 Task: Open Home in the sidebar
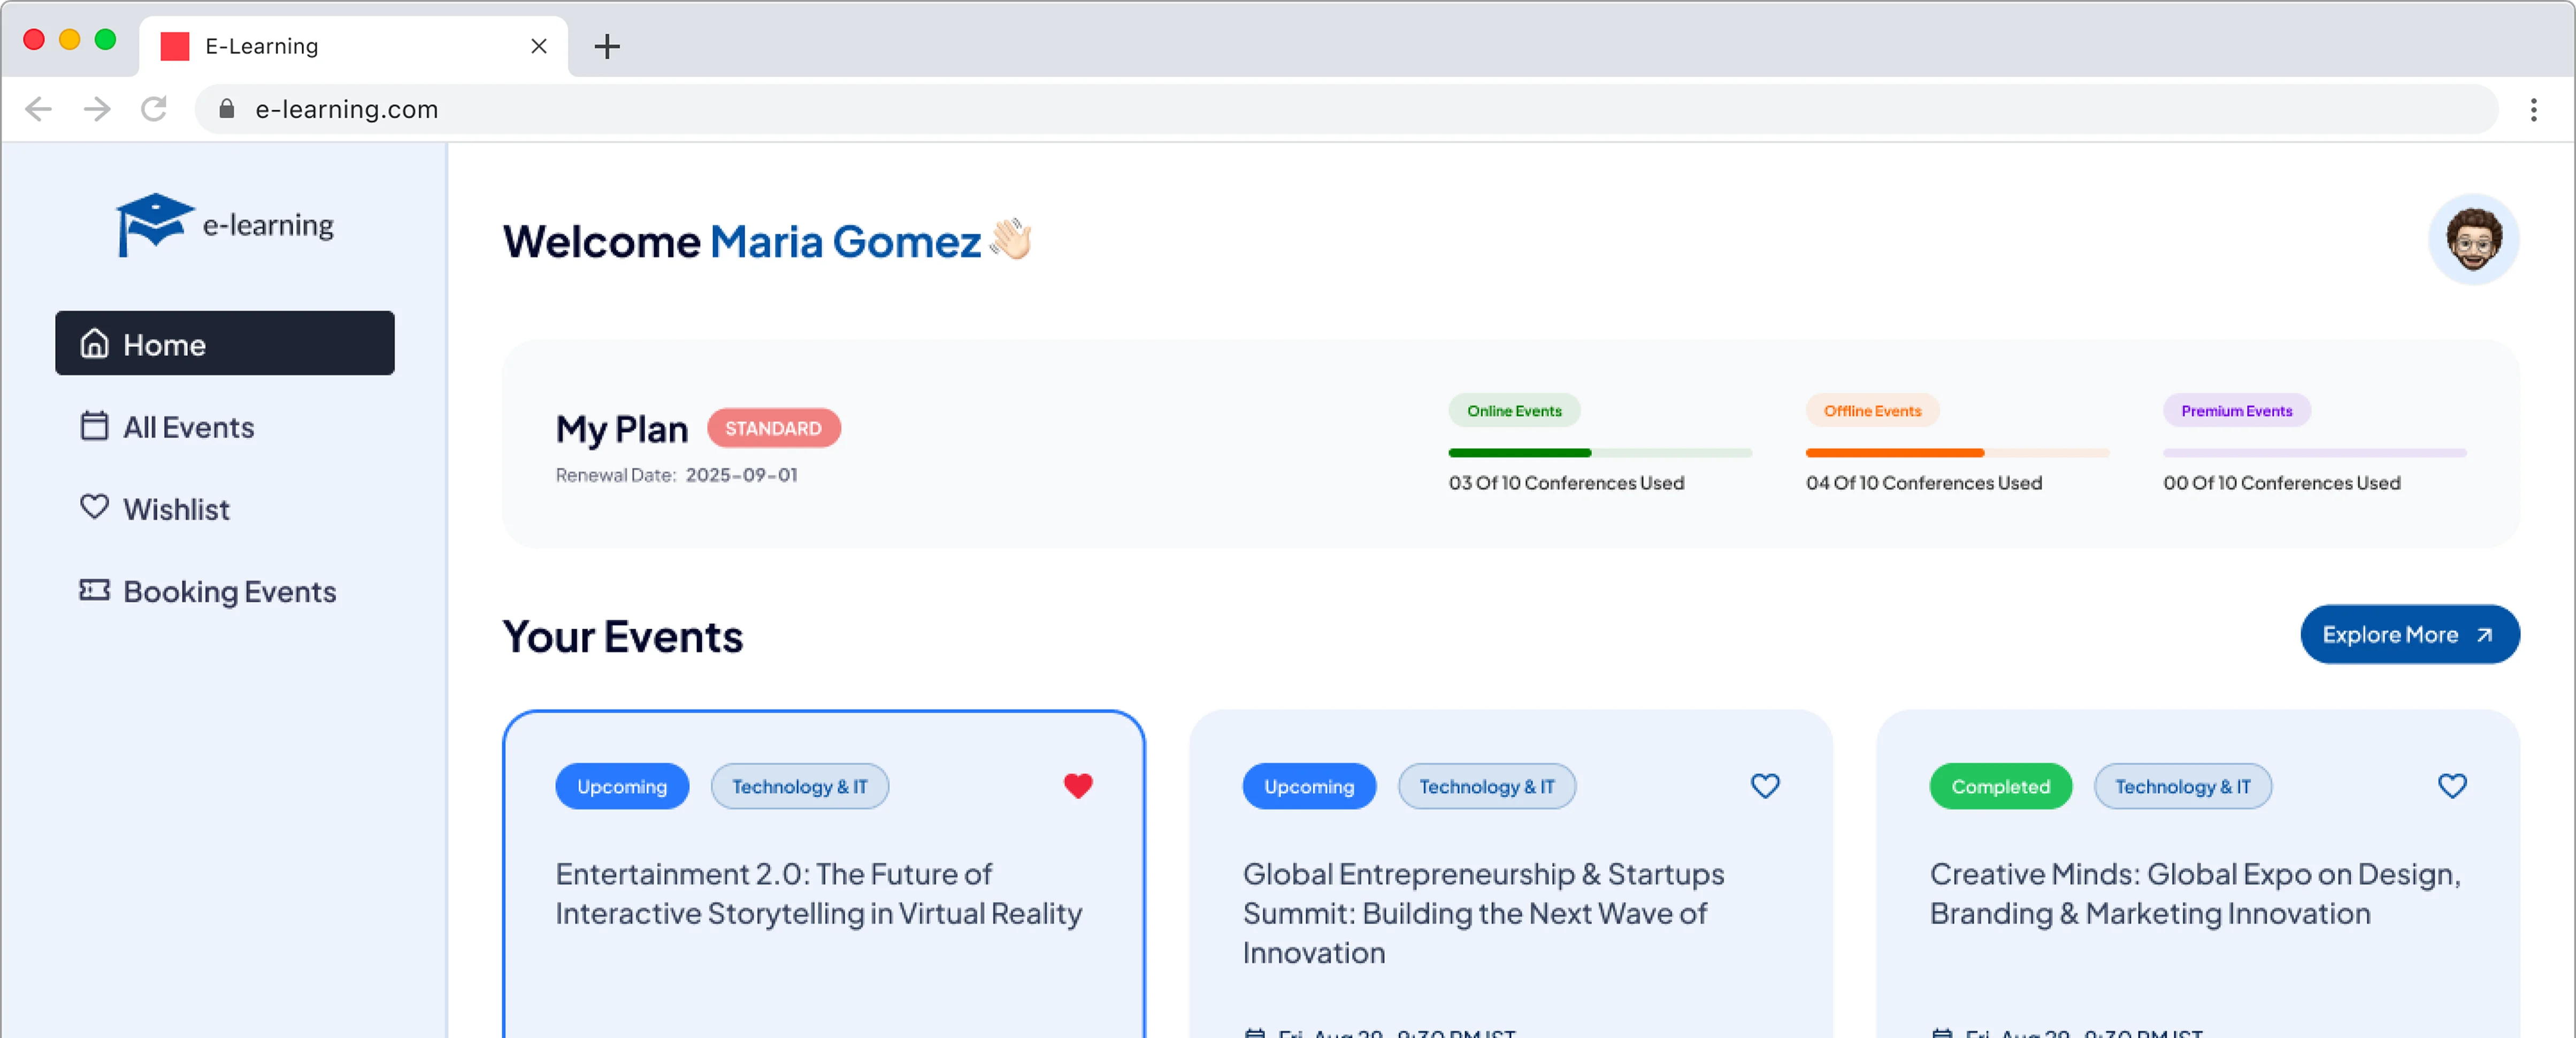(224, 344)
